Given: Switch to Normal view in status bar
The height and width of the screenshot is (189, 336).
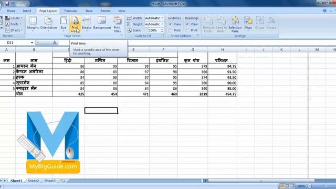Looking at the screenshot, I should click(282, 186).
